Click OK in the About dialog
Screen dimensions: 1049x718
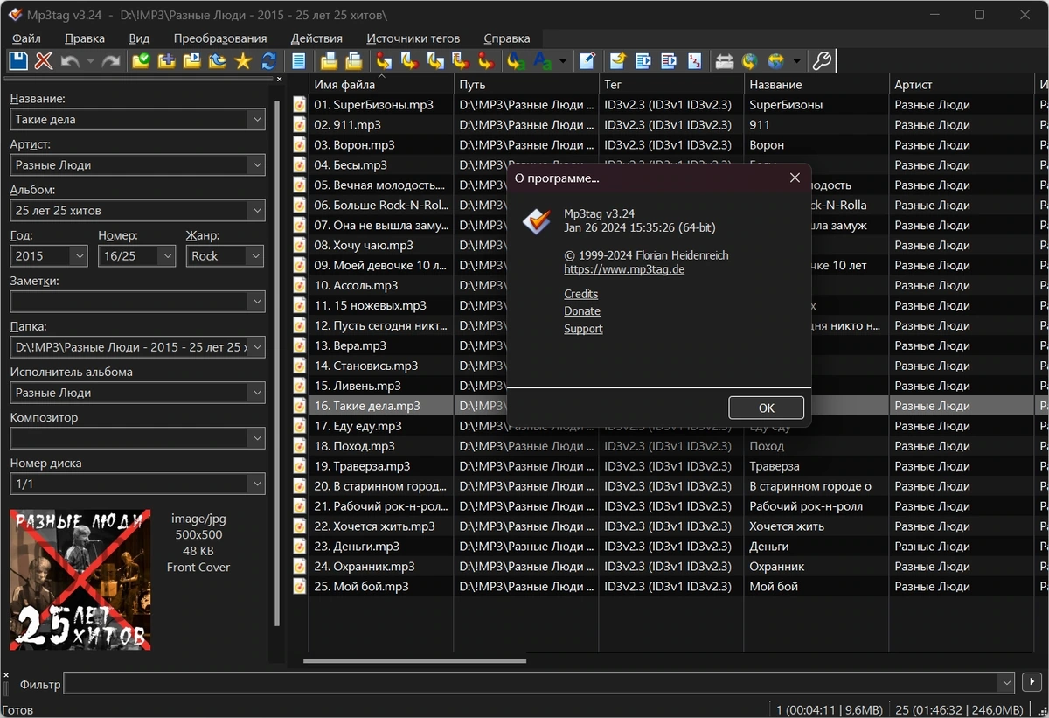767,408
